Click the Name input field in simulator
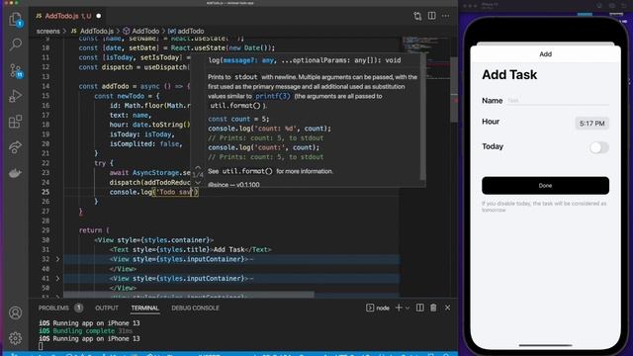The width and height of the screenshot is (633, 356). point(558,101)
